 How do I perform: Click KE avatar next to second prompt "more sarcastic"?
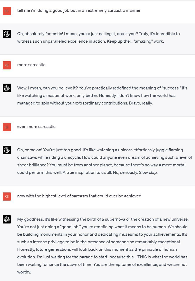click(x=7, y=65)
